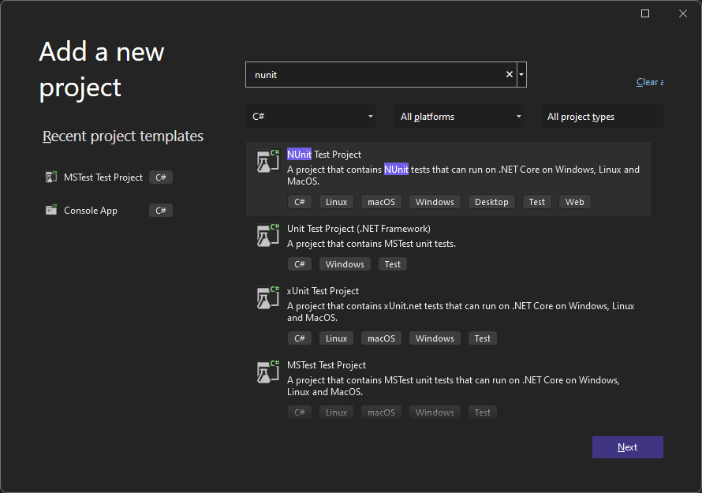Open the language dropdown showing C#

pyautogui.click(x=311, y=116)
